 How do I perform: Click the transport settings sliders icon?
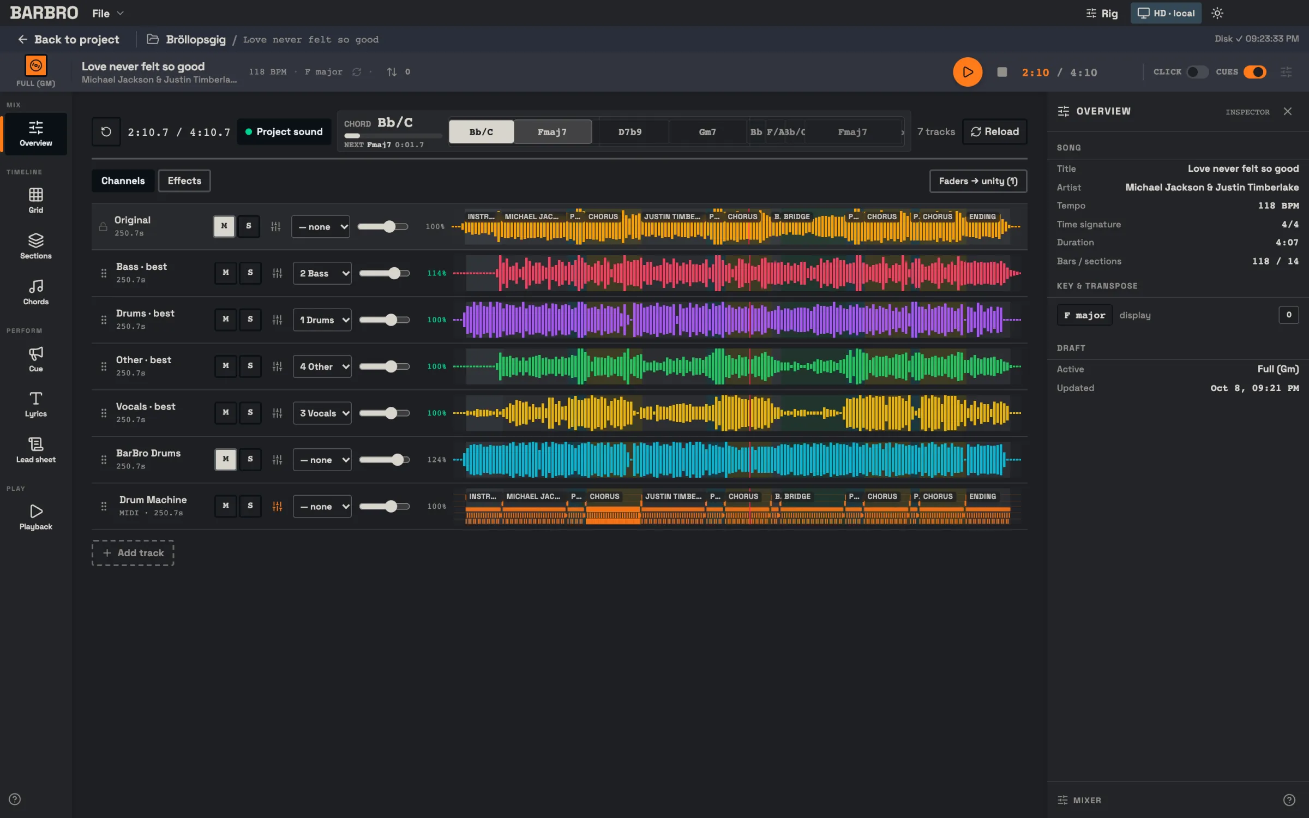(x=1286, y=72)
